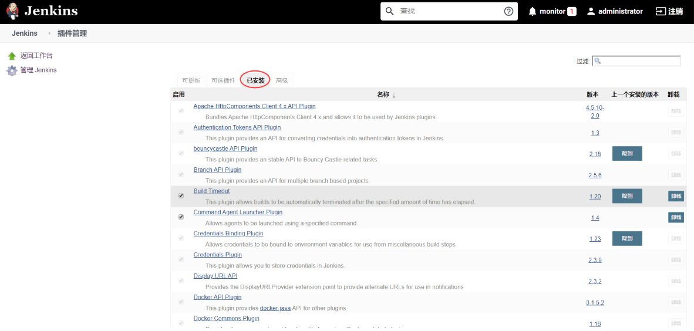This screenshot has width=694, height=331.
Task: Open version link 3.1.5.2 for Docker API
Action: coord(595,303)
